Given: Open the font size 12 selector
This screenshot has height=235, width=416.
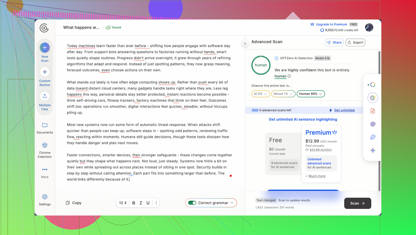Looking at the screenshot, I should click(x=123, y=203).
